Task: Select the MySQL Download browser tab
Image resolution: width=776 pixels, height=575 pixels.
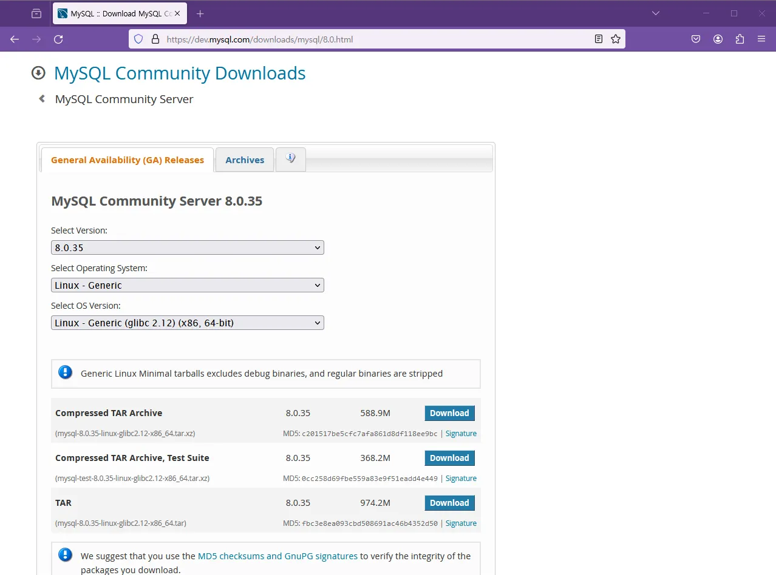Action: [x=119, y=13]
